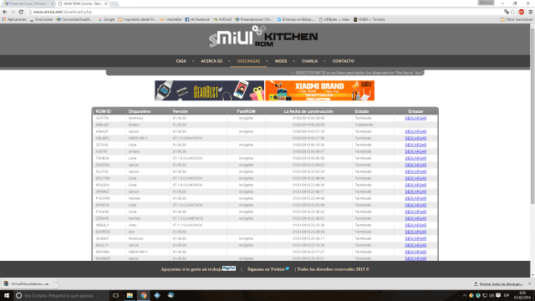The height and width of the screenshot is (301, 535).
Task: Switch to the Presentaciones browser tab
Action: coord(28,3)
